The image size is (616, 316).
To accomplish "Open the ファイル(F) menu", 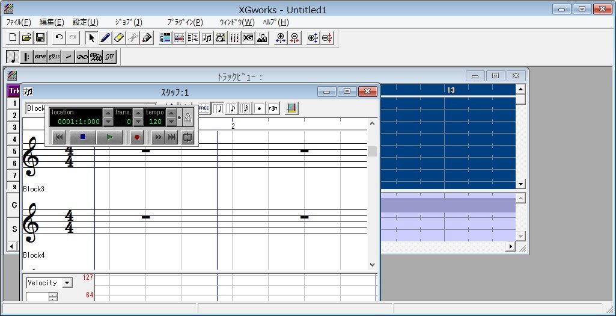I will coord(19,22).
